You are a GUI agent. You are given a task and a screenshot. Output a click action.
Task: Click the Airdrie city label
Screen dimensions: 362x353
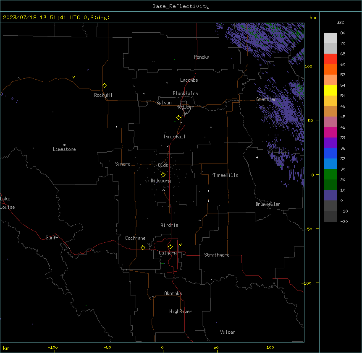[x=169, y=225]
